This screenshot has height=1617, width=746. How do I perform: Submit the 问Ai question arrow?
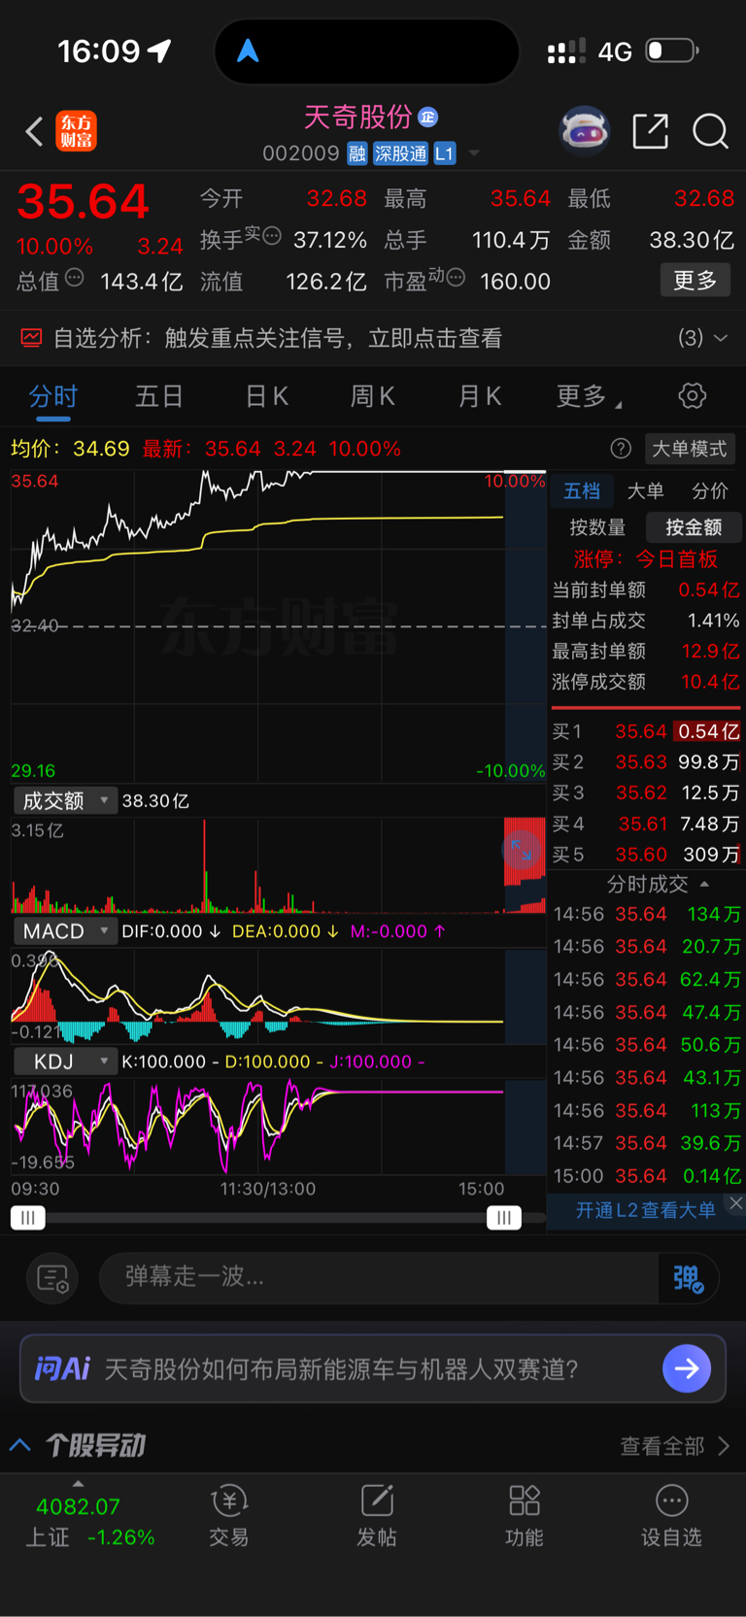pos(687,1368)
